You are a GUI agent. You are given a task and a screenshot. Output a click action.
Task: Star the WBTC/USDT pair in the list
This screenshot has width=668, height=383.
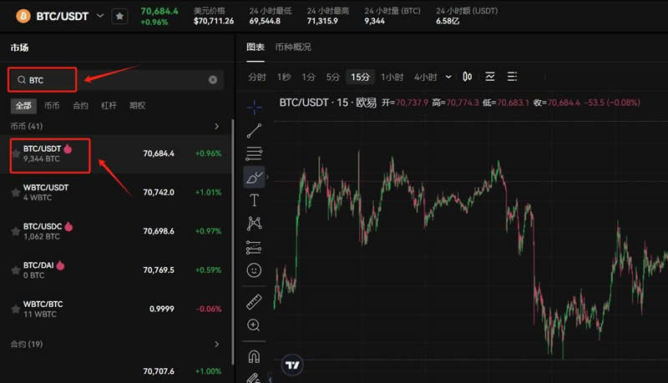[x=16, y=193]
